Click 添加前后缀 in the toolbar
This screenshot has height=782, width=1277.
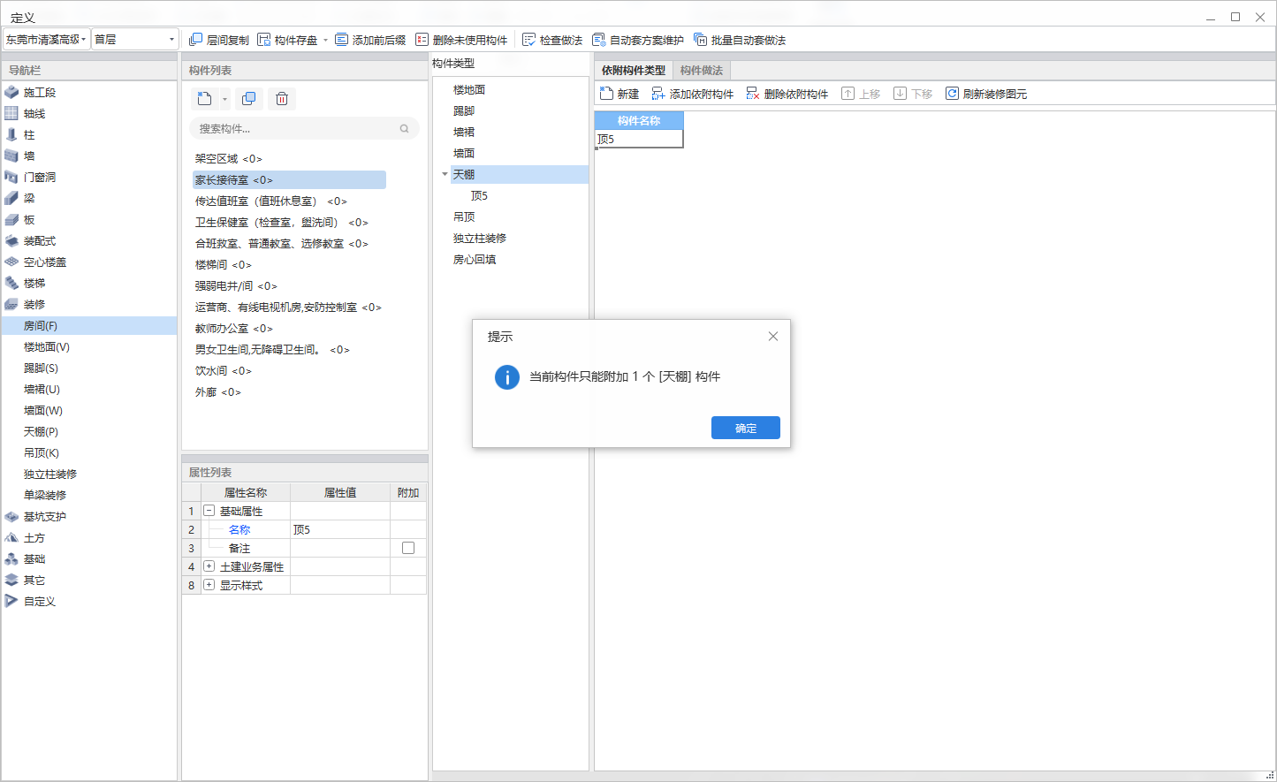pyautogui.click(x=370, y=40)
